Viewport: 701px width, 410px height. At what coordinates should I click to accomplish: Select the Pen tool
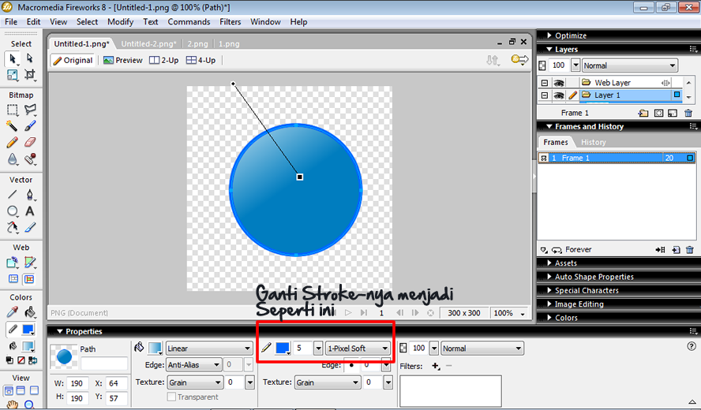29,195
